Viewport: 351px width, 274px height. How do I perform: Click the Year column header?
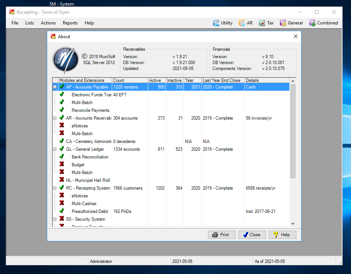point(192,80)
